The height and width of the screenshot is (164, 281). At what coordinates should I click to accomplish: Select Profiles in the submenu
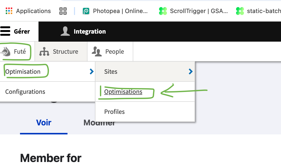[114, 112]
